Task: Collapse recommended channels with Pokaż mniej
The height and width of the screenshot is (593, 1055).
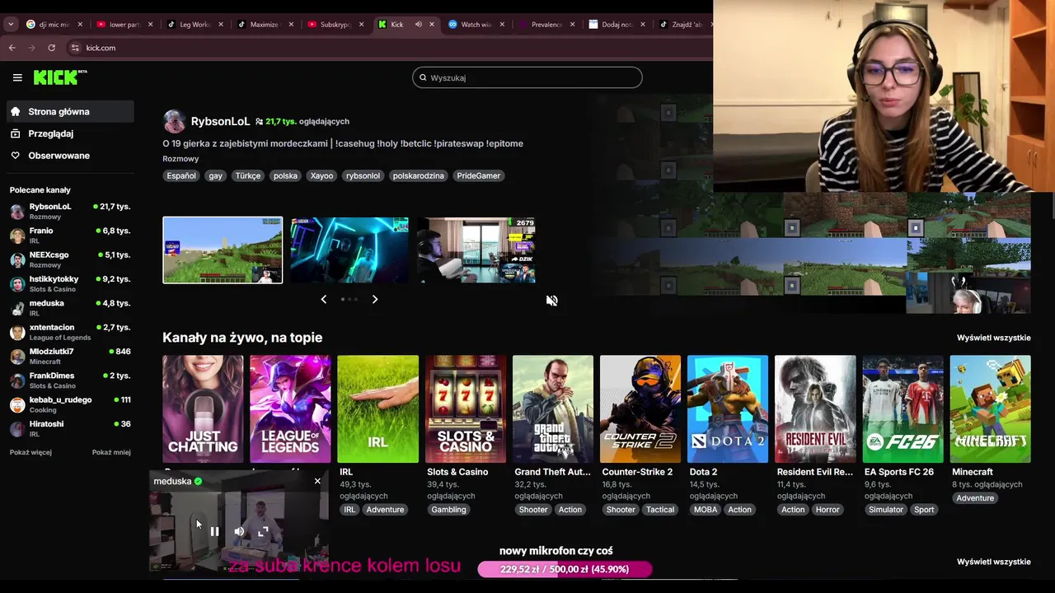Action: click(111, 452)
